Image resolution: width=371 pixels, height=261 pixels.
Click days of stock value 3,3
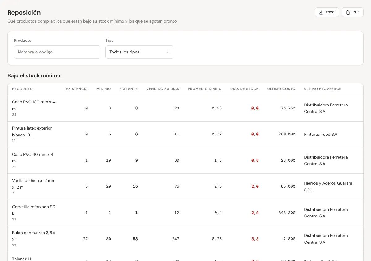click(255, 239)
